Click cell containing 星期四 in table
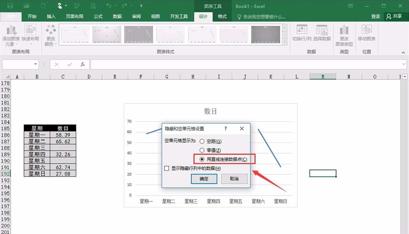409x234 pixels. click(x=37, y=154)
